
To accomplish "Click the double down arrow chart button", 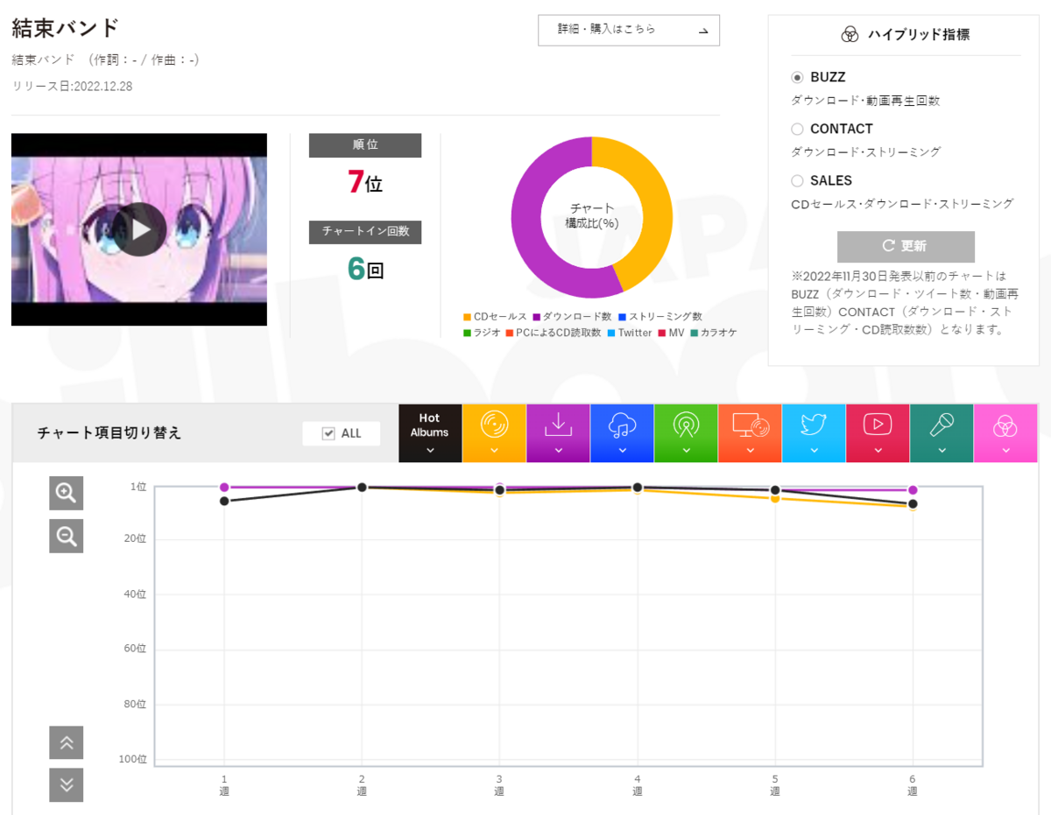I will [67, 785].
